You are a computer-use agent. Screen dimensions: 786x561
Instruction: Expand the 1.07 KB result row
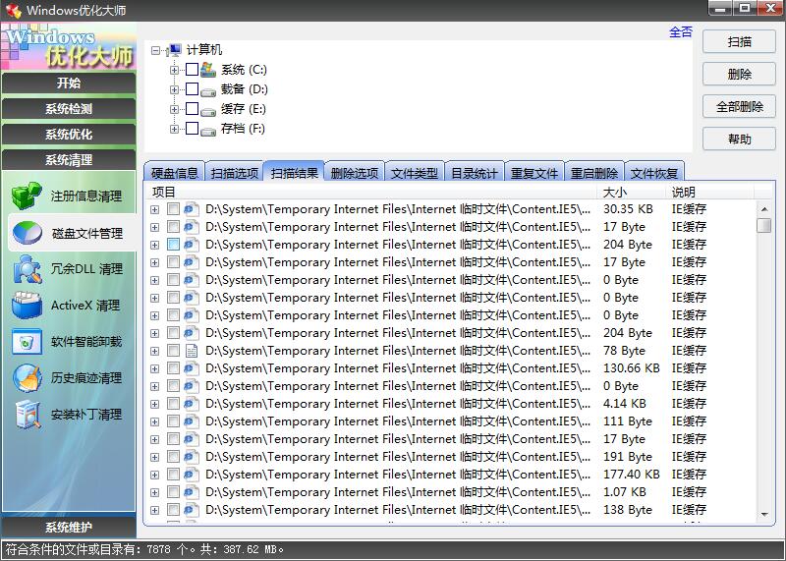click(x=155, y=493)
